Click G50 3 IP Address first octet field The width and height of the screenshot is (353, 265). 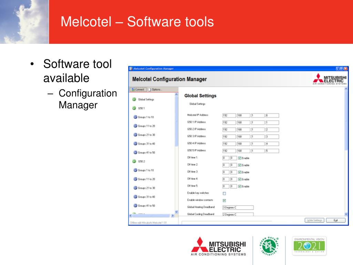229,137
